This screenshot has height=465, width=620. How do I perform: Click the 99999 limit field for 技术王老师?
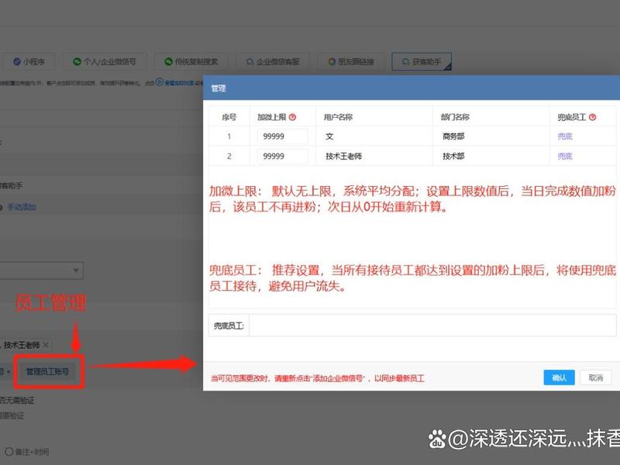[282, 157]
